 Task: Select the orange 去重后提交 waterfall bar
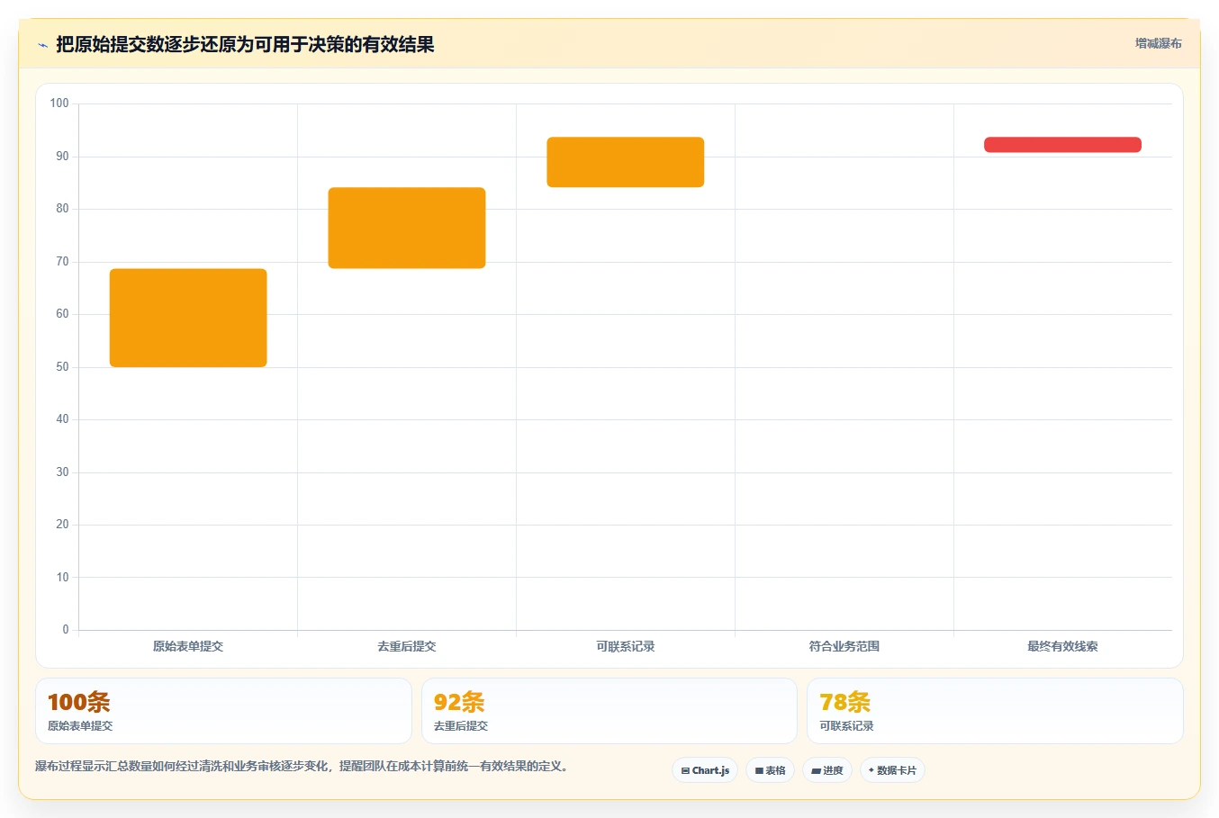[407, 228]
